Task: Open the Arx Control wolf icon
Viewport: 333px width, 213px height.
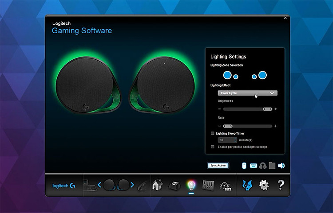Action: 247,185
